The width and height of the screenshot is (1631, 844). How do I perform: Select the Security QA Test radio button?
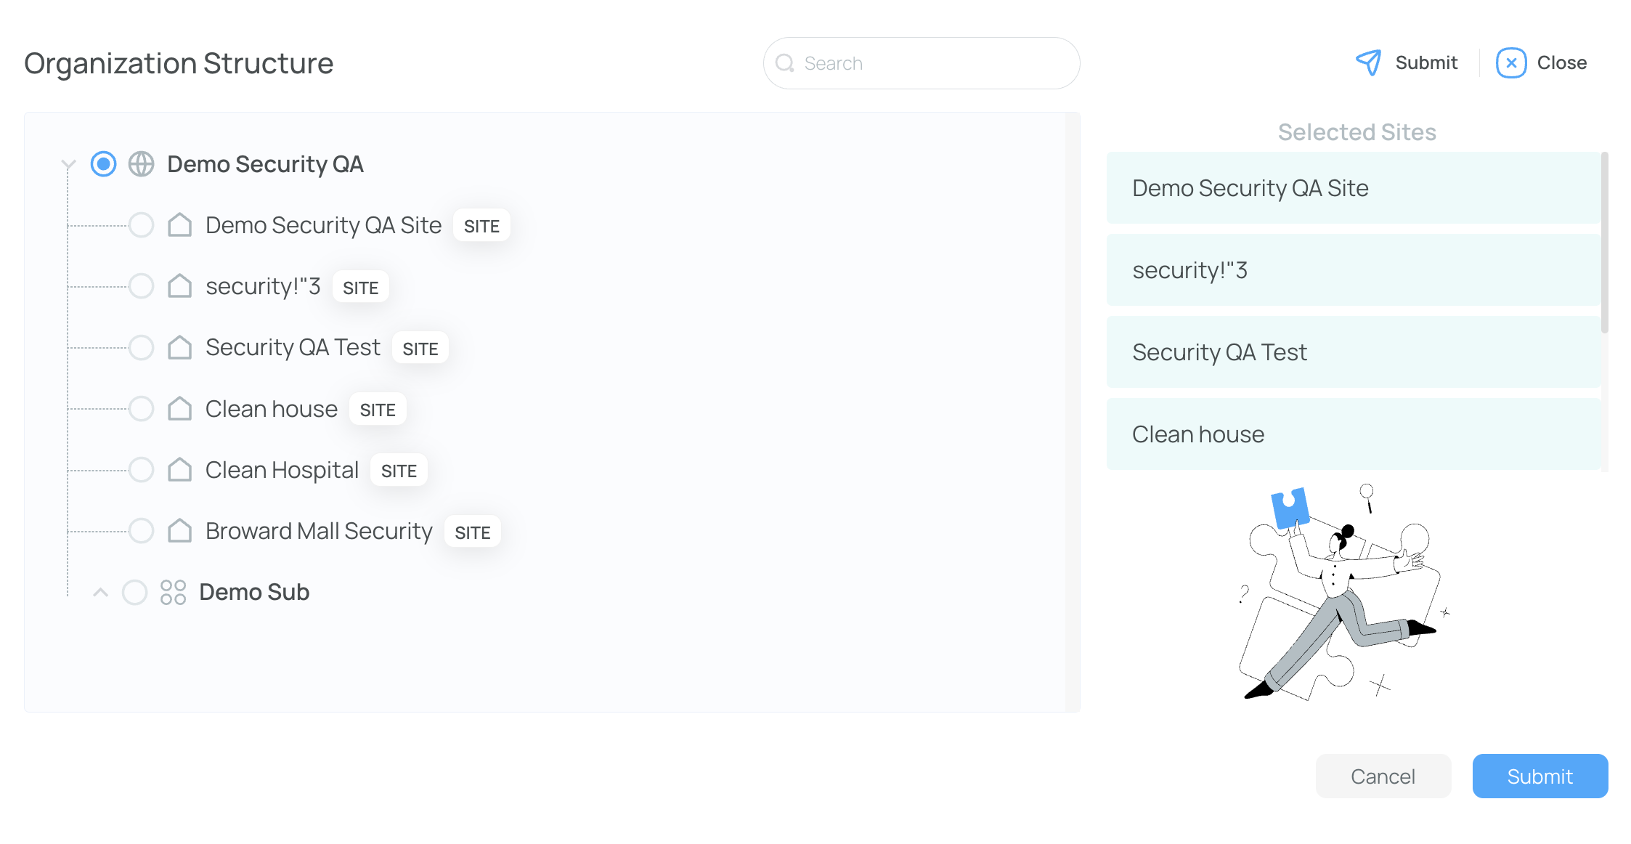click(141, 347)
